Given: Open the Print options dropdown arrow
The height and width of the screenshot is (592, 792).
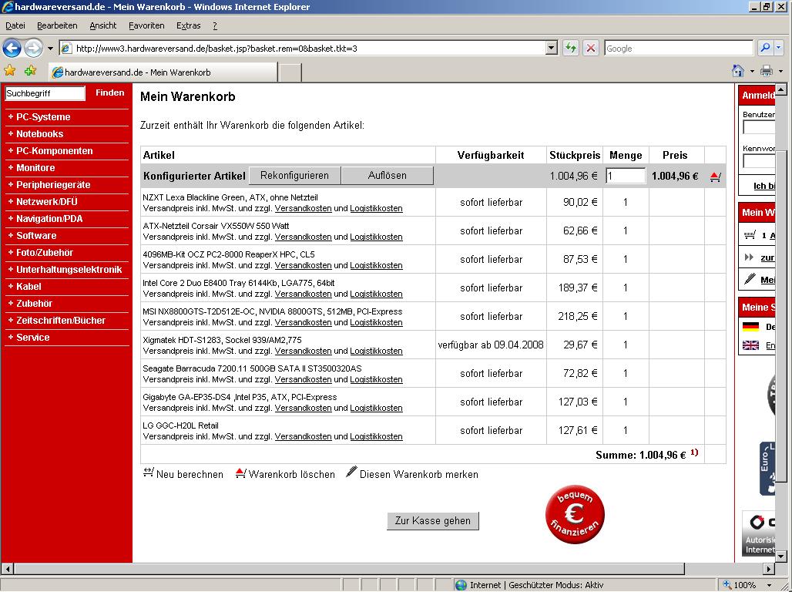Looking at the screenshot, I should 781,71.
